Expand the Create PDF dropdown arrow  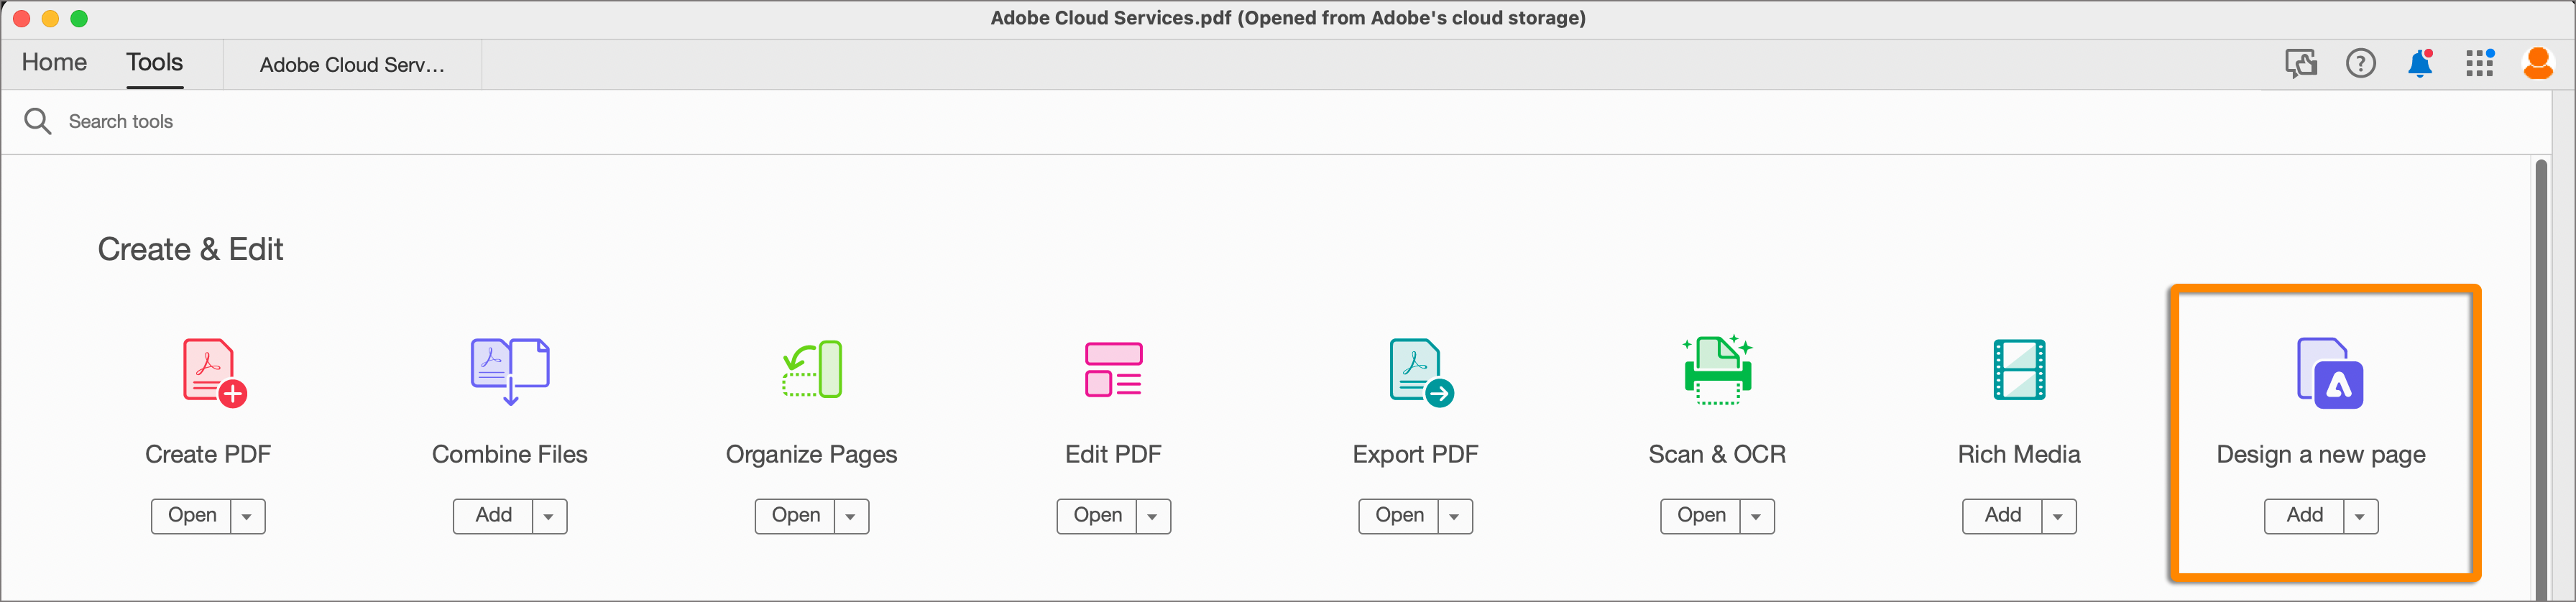click(x=247, y=516)
